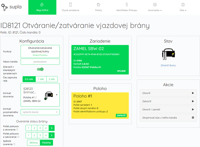Set opening attempts to 2
This screenshot has width=200, height=147.
click(34, 128)
